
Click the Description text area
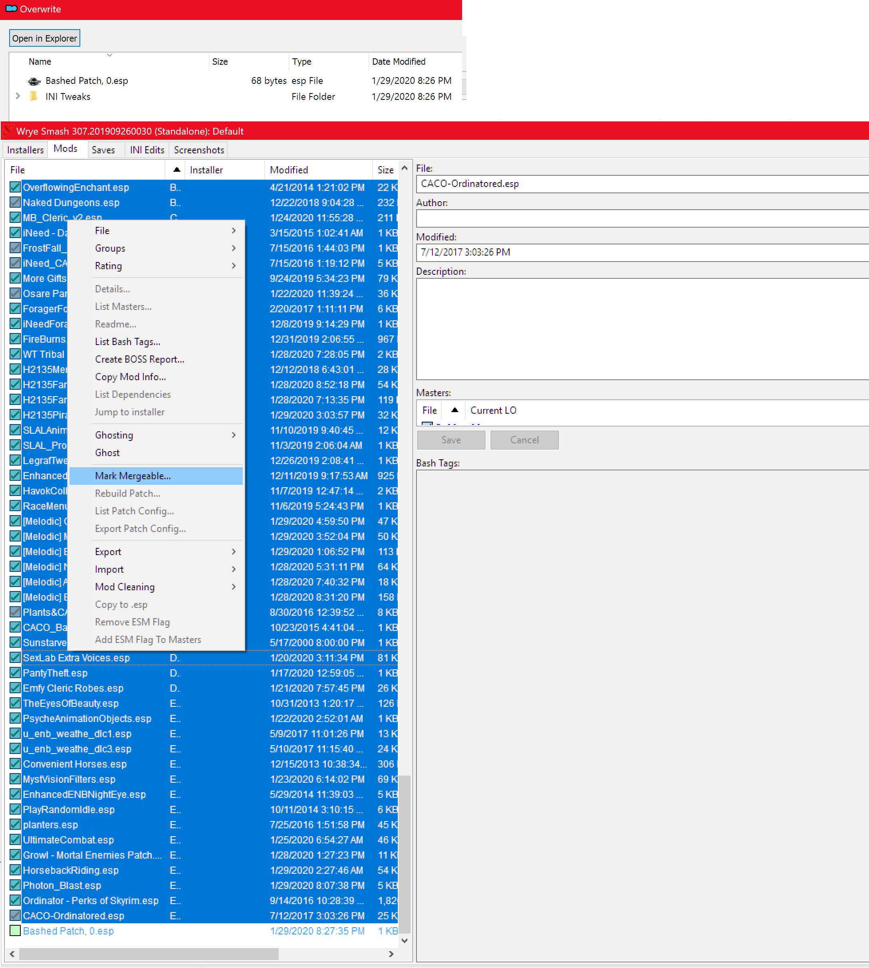tap(643, 329)
